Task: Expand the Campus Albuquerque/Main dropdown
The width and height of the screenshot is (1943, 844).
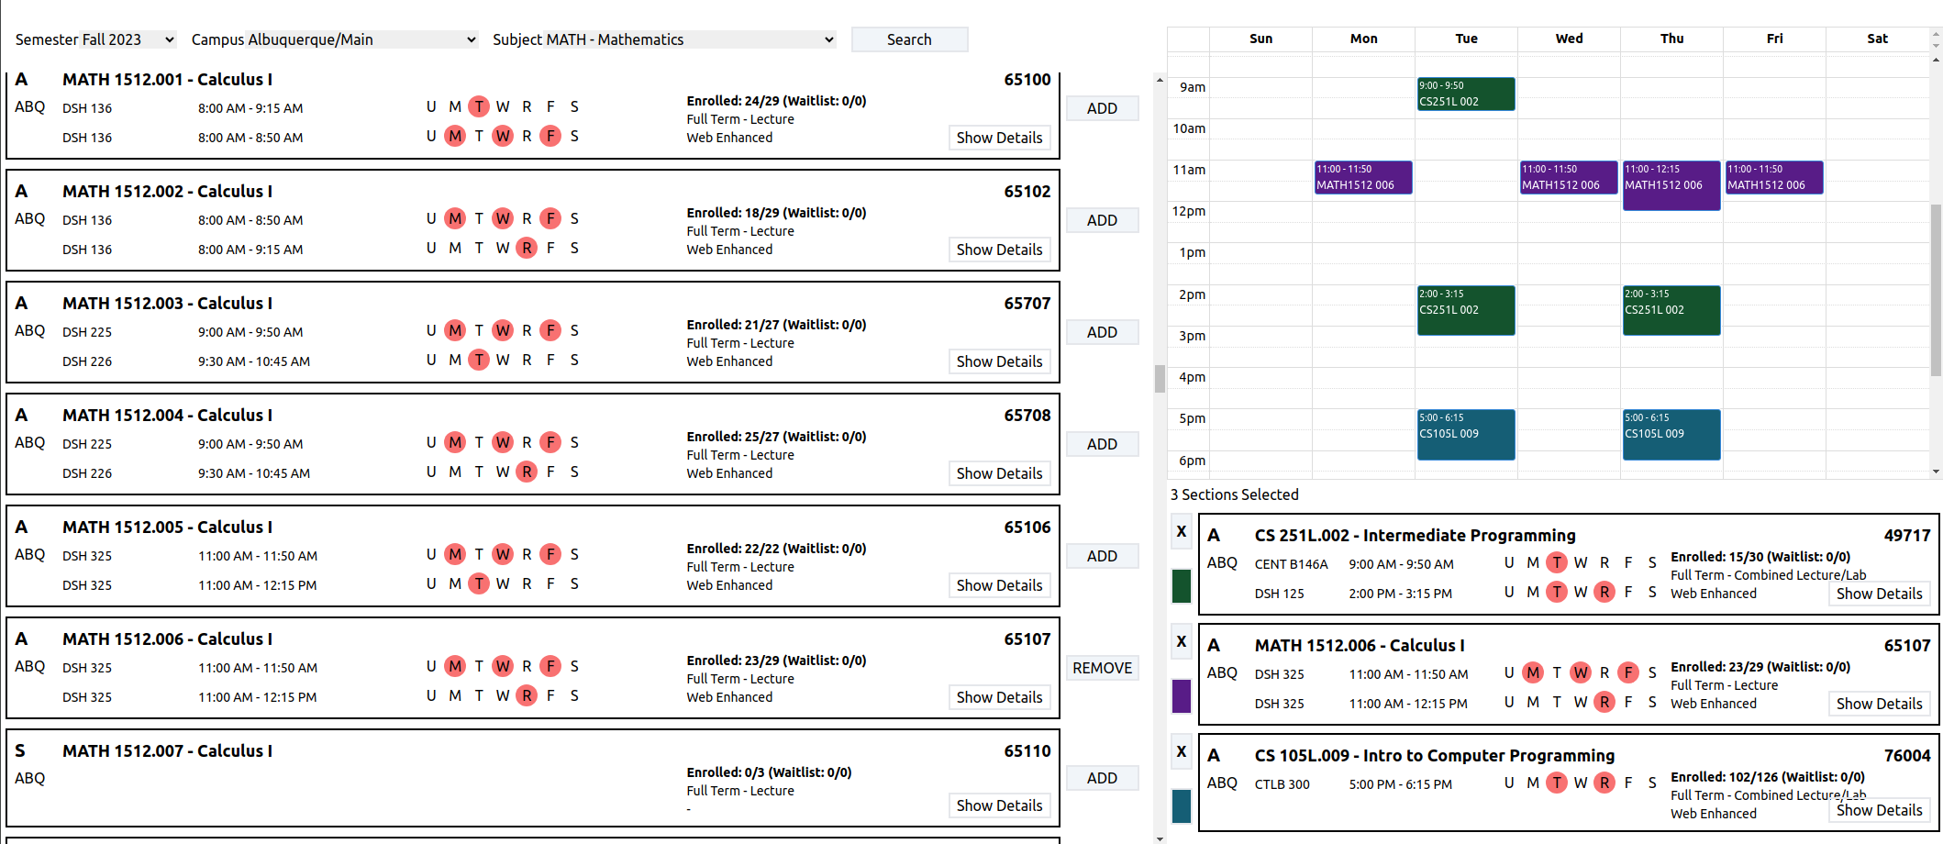Action: pos(333,39)
